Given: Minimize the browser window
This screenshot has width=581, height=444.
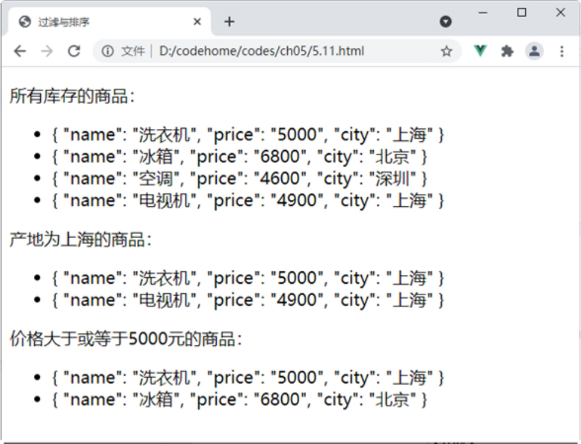Looking at the screenshot, I should [x=483, y=12].
